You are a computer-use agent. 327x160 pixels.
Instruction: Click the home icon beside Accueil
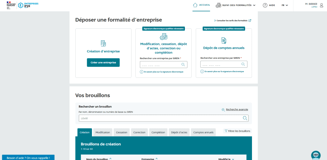(195, 5)
